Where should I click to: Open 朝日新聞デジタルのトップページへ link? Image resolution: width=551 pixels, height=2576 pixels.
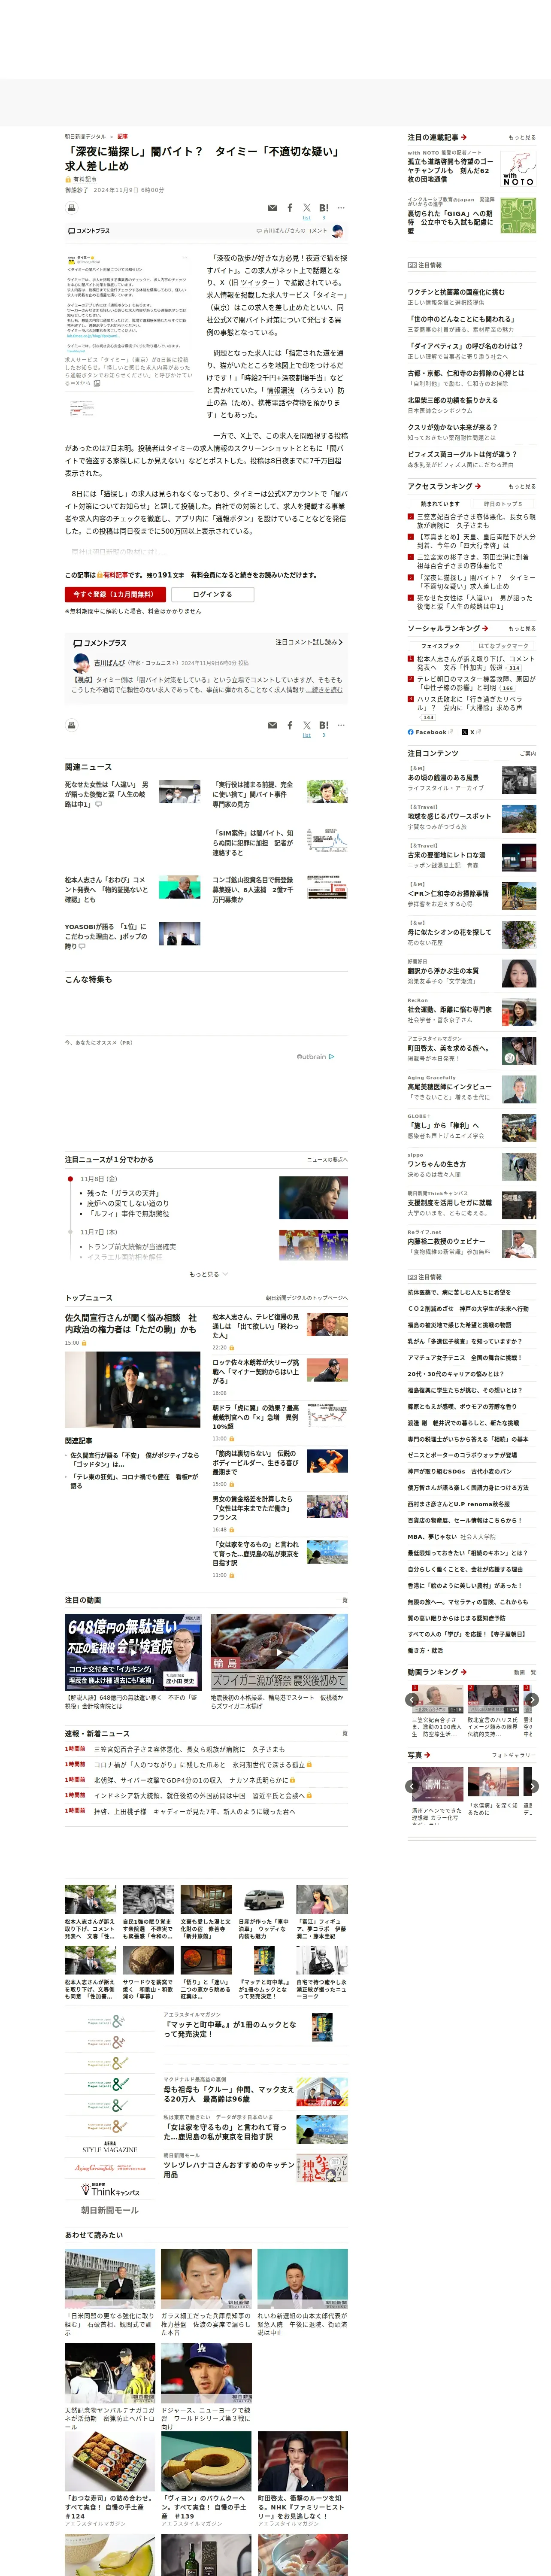pyautogui.click(x=307, y=1298)
